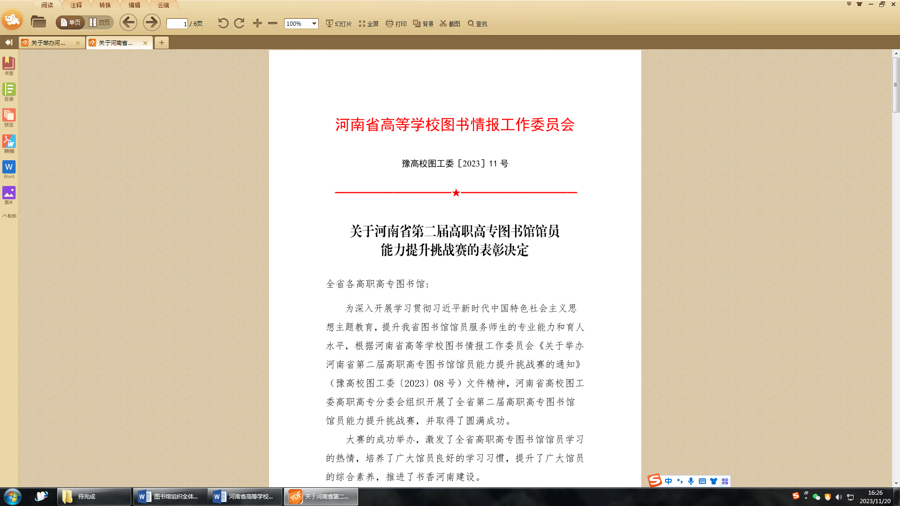This screenshot has width=900, height=506.
Task: Open the bookmarks (书签) panel
Action: point(9,66)
